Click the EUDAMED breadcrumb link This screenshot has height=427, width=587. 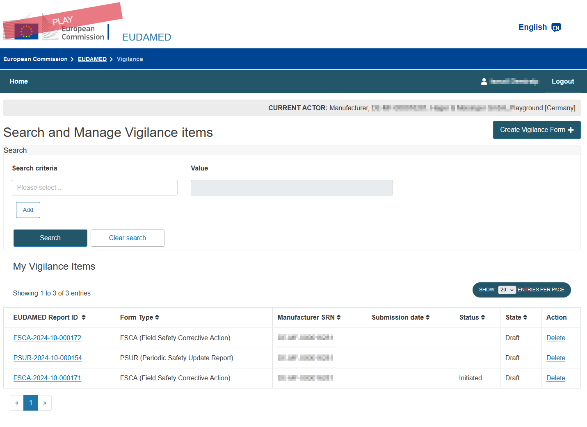(92, 59)
